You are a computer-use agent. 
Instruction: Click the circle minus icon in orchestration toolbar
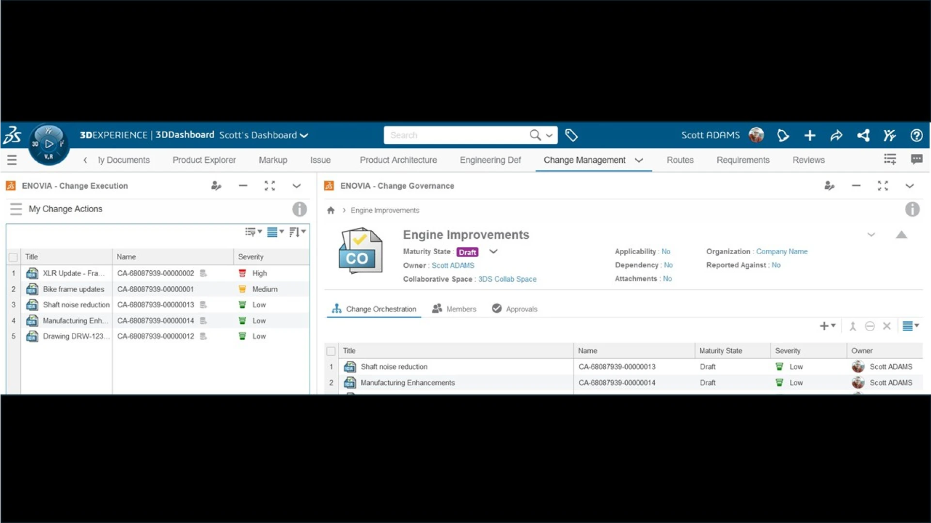[x=869, y=326]
